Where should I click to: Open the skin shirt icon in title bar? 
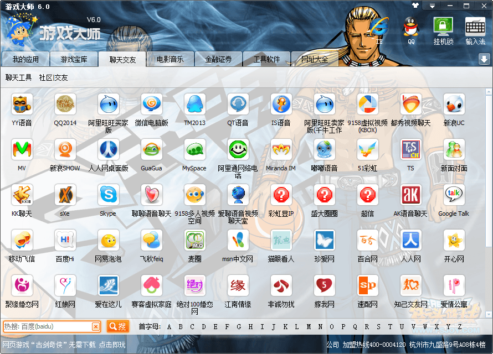click(415, 6)
